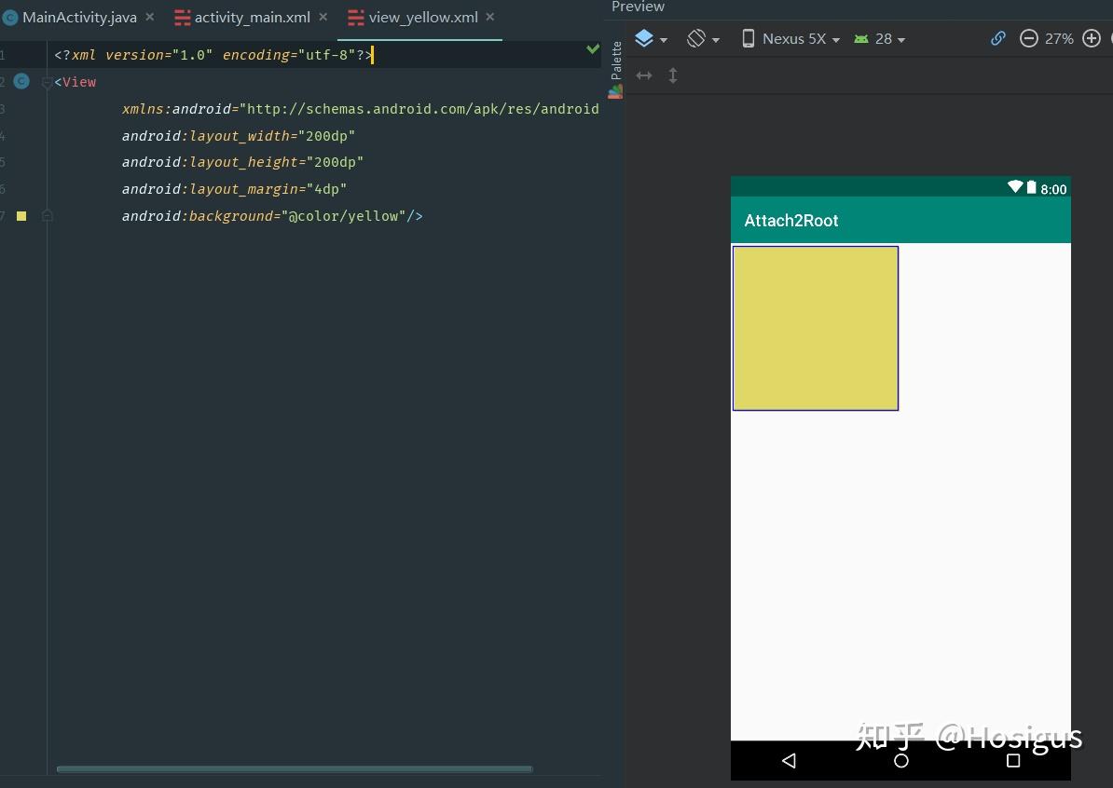Viewport: 1113px width, 788px height.
Task: Click the related class gutter icon
Action: click(21, 82)
